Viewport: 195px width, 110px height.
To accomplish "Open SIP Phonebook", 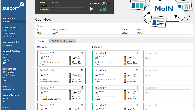I will (9, 72).
